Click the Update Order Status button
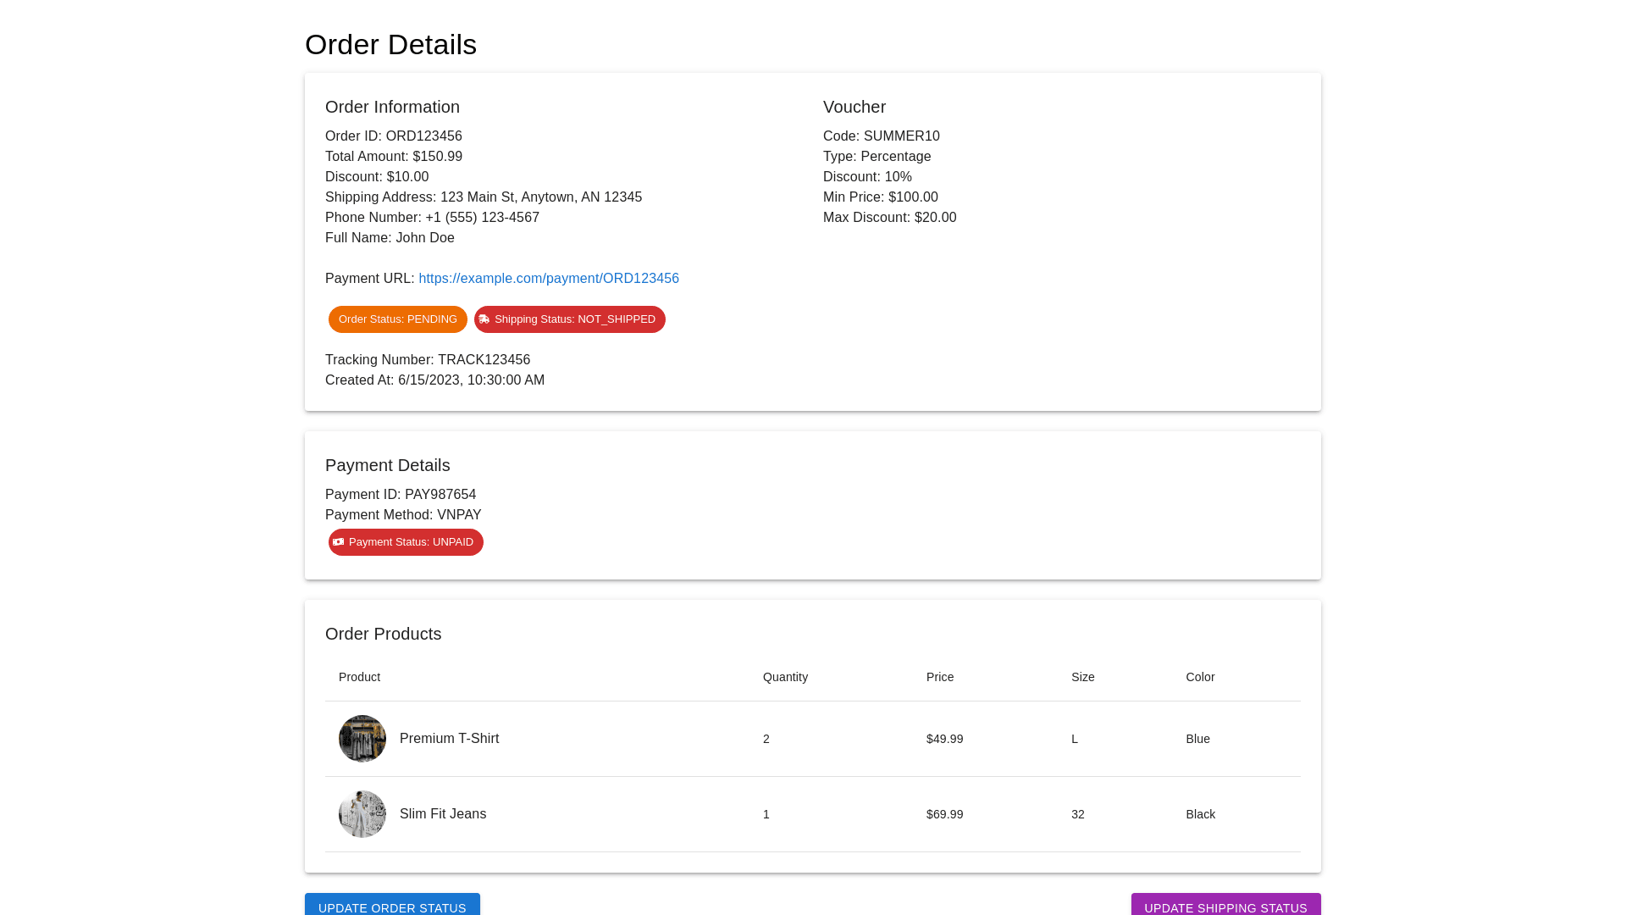 pos(392,905)
